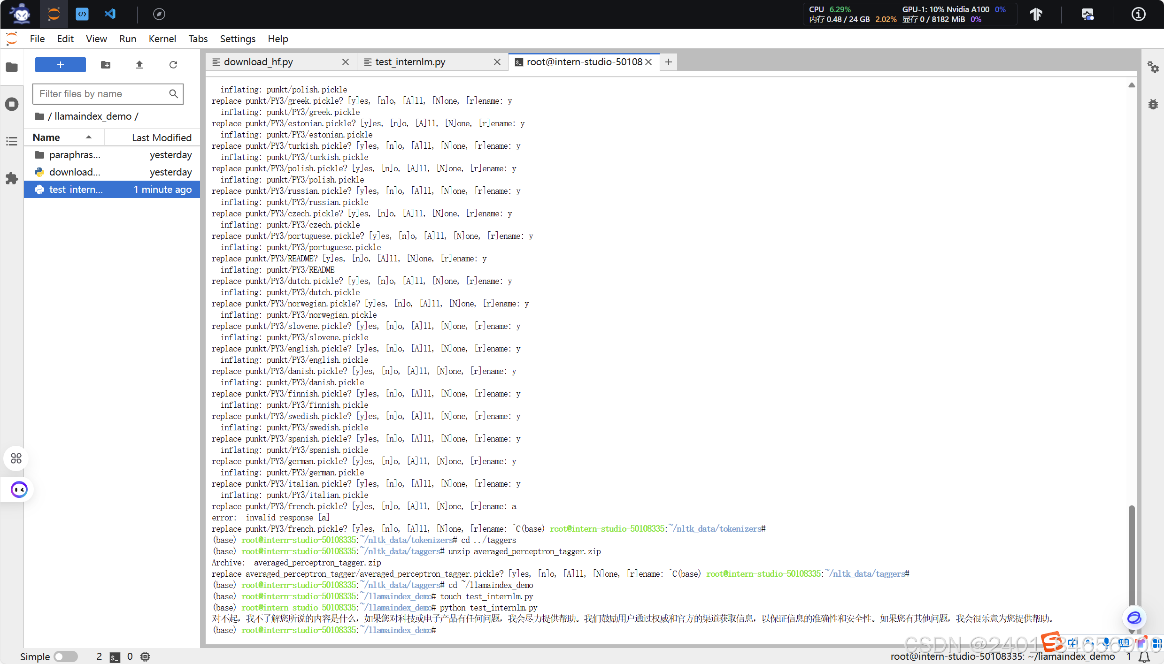Viewport: 1164px width, 664px height.
Task: Open the table of contents sidebar
Action: pyautogui.click(x=12, y=141)
